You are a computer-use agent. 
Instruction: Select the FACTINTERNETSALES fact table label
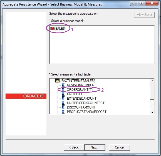pyautogui.click(x=78, y=81)
